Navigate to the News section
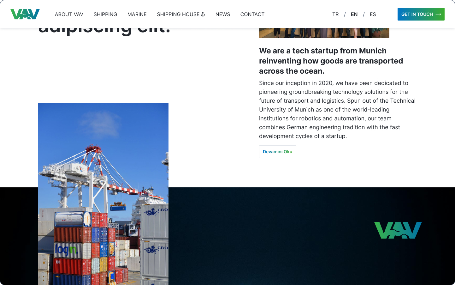The height and width of the screenshot is (285, 455). point(223,14)
